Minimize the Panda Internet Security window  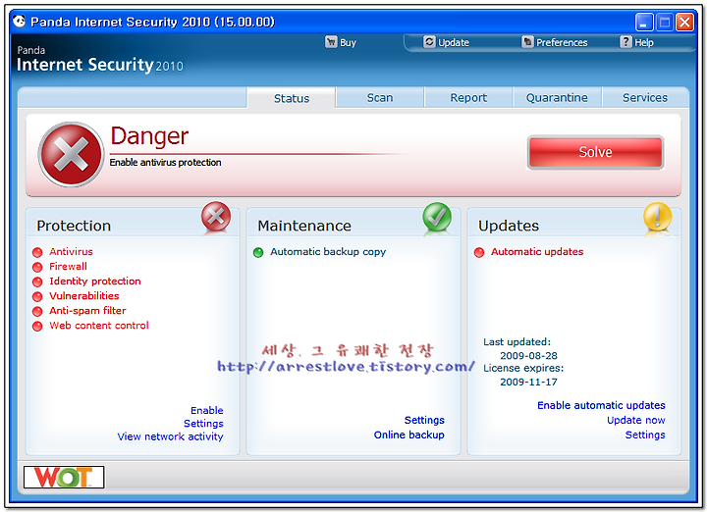pos(644,22)
